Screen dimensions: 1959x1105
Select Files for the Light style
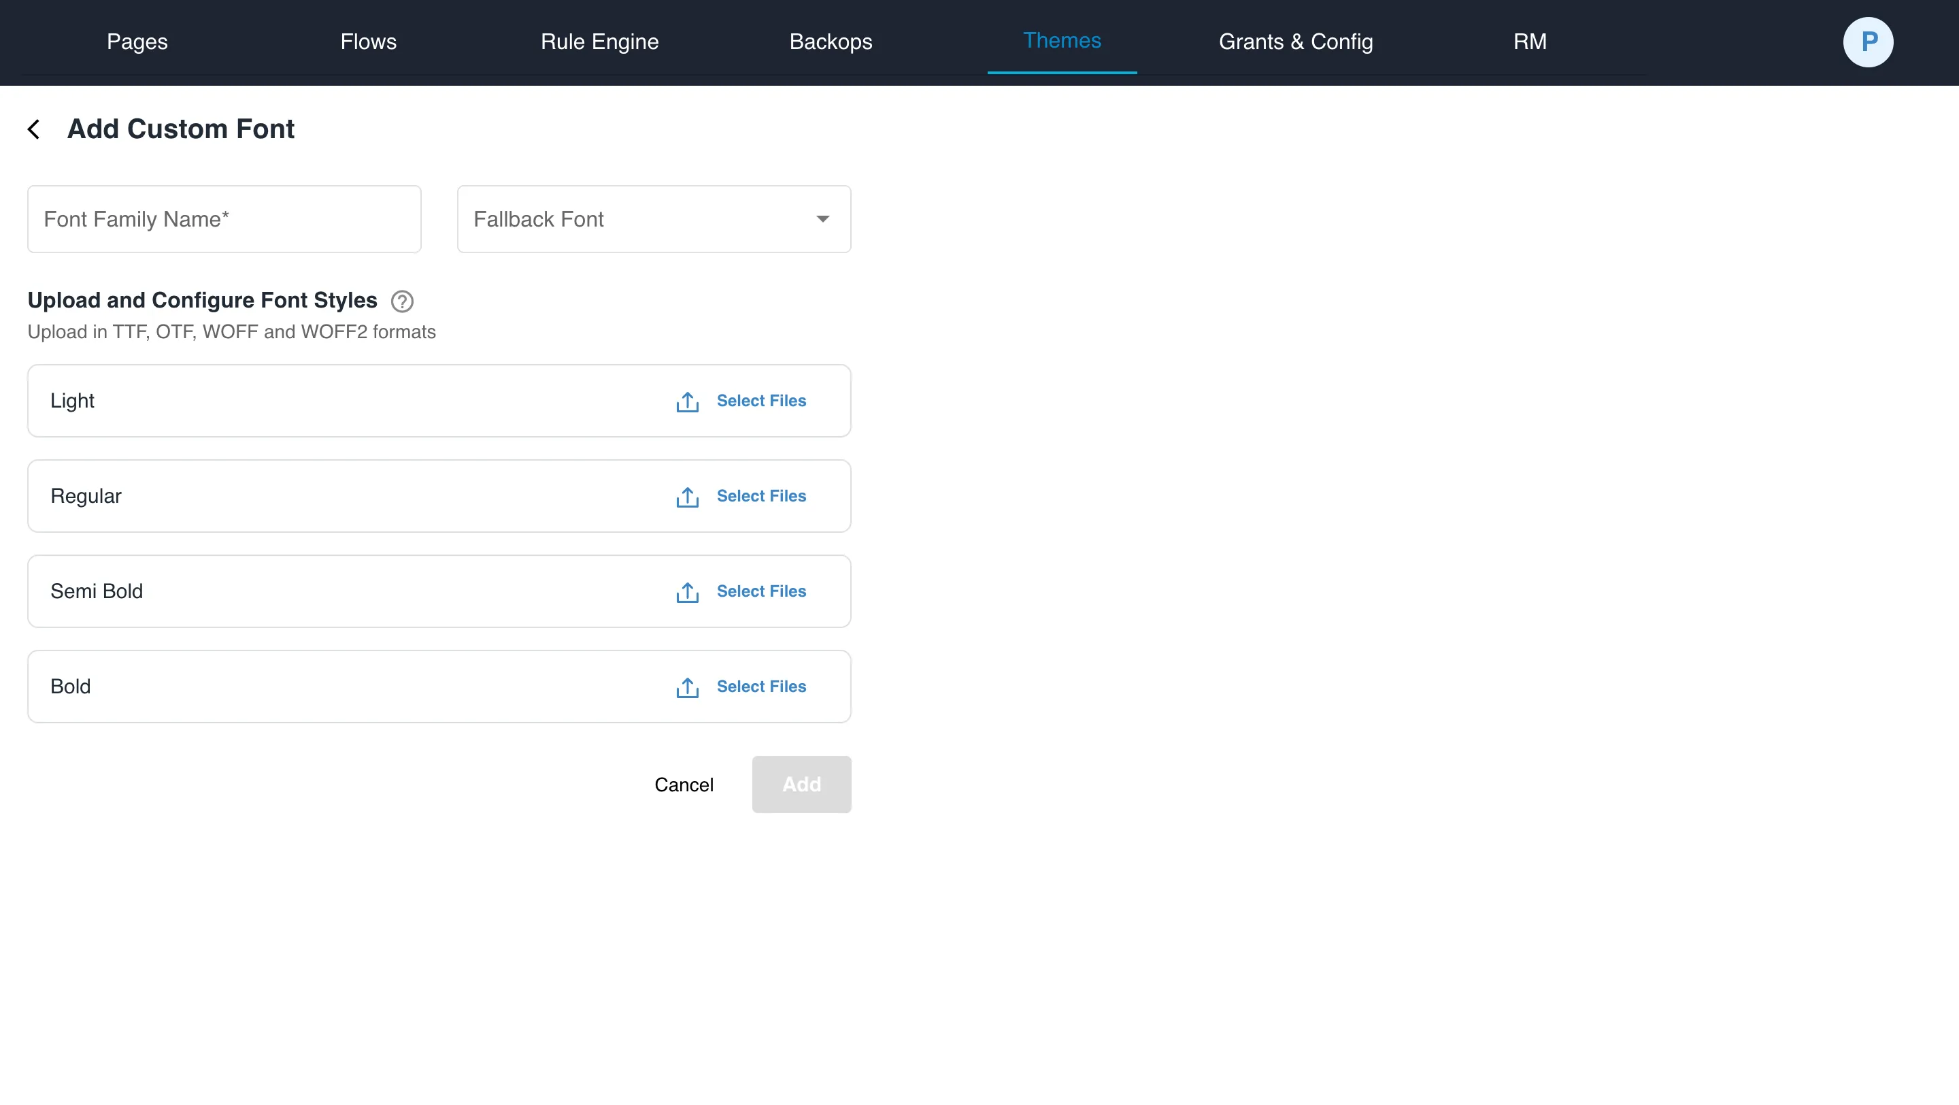pos(761,401)
